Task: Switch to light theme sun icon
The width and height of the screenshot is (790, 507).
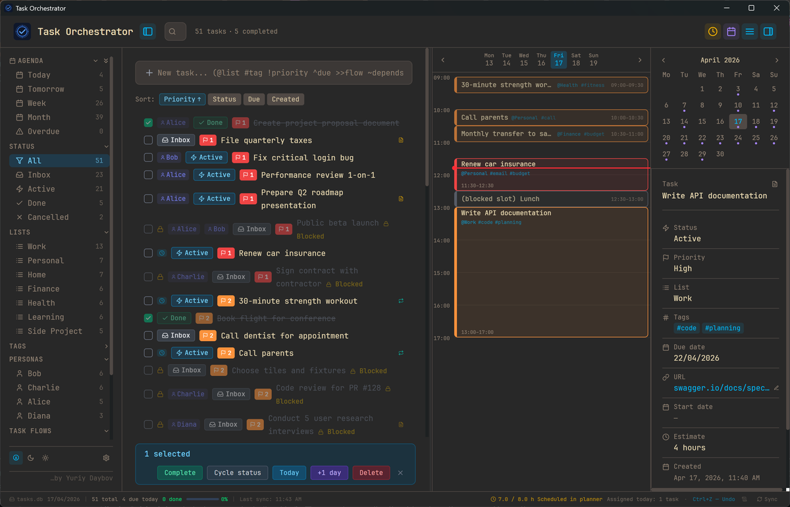Action: pyautogui.click(x=45, y=458)
